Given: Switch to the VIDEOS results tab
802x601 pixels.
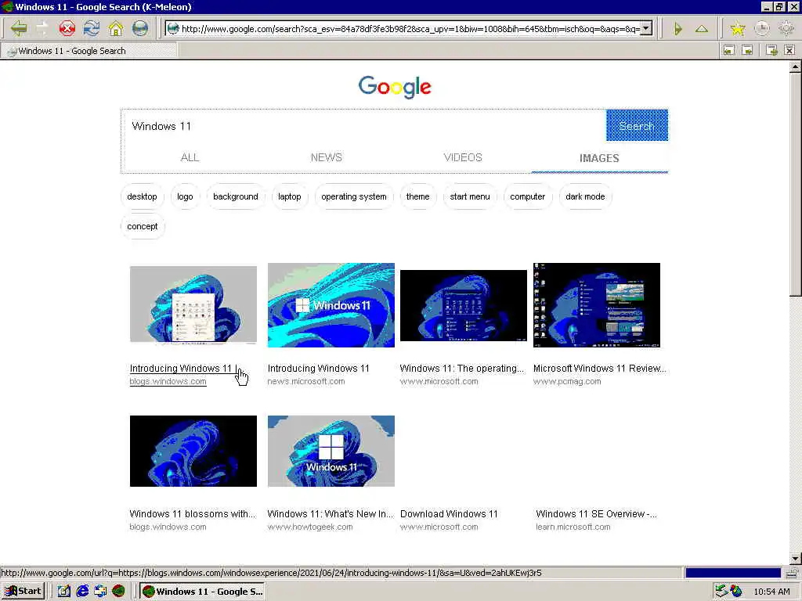Looking at the screenshot, I should point(463,157).
